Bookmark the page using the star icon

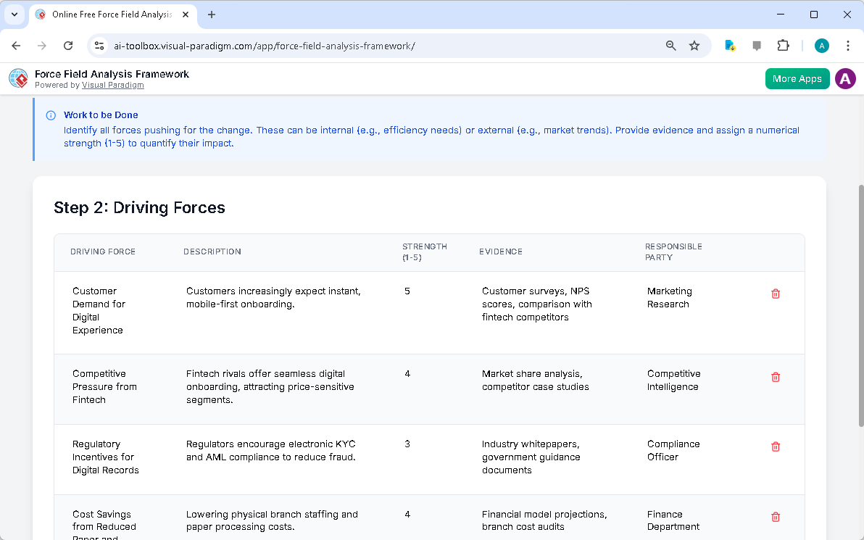[x=694, y=45]
